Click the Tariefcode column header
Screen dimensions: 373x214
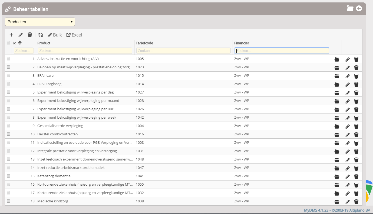(x=144, y=43)
